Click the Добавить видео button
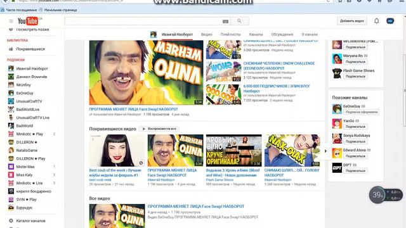The image size is (406, 228). click(x=352, y=21)
